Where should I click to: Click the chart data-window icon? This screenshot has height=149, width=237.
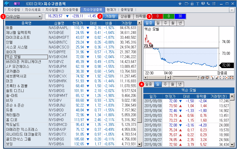pos(203,78)
